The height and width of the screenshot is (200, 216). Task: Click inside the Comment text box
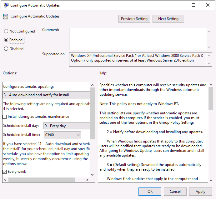click(138, 39)
